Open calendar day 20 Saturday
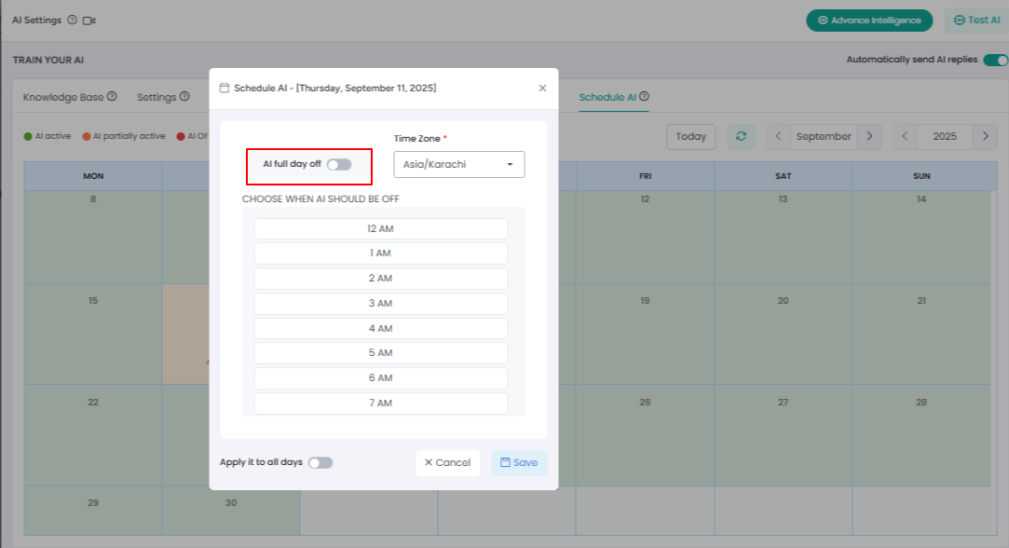The height and width of the screenshot is (548, 1009). click(x=784, y=335)
